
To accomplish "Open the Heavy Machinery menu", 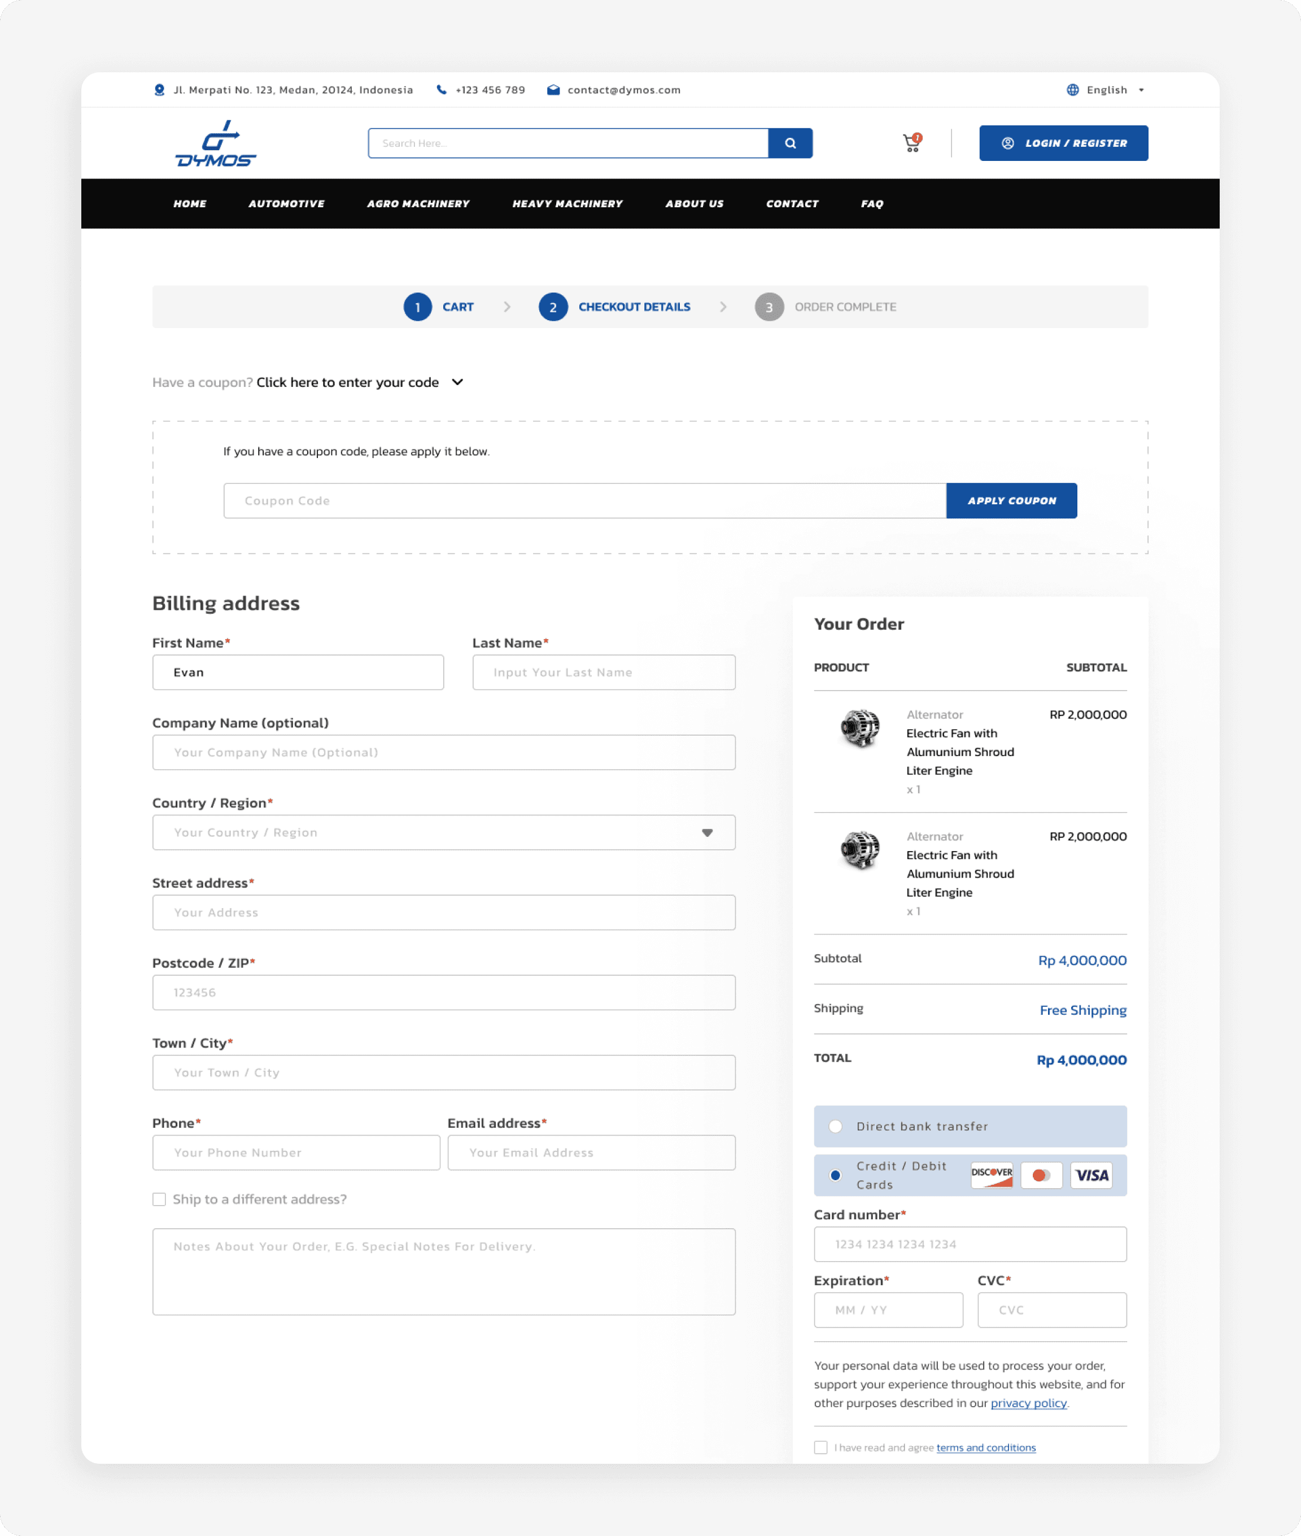I will pyautogui.click(x=567, y=203).
